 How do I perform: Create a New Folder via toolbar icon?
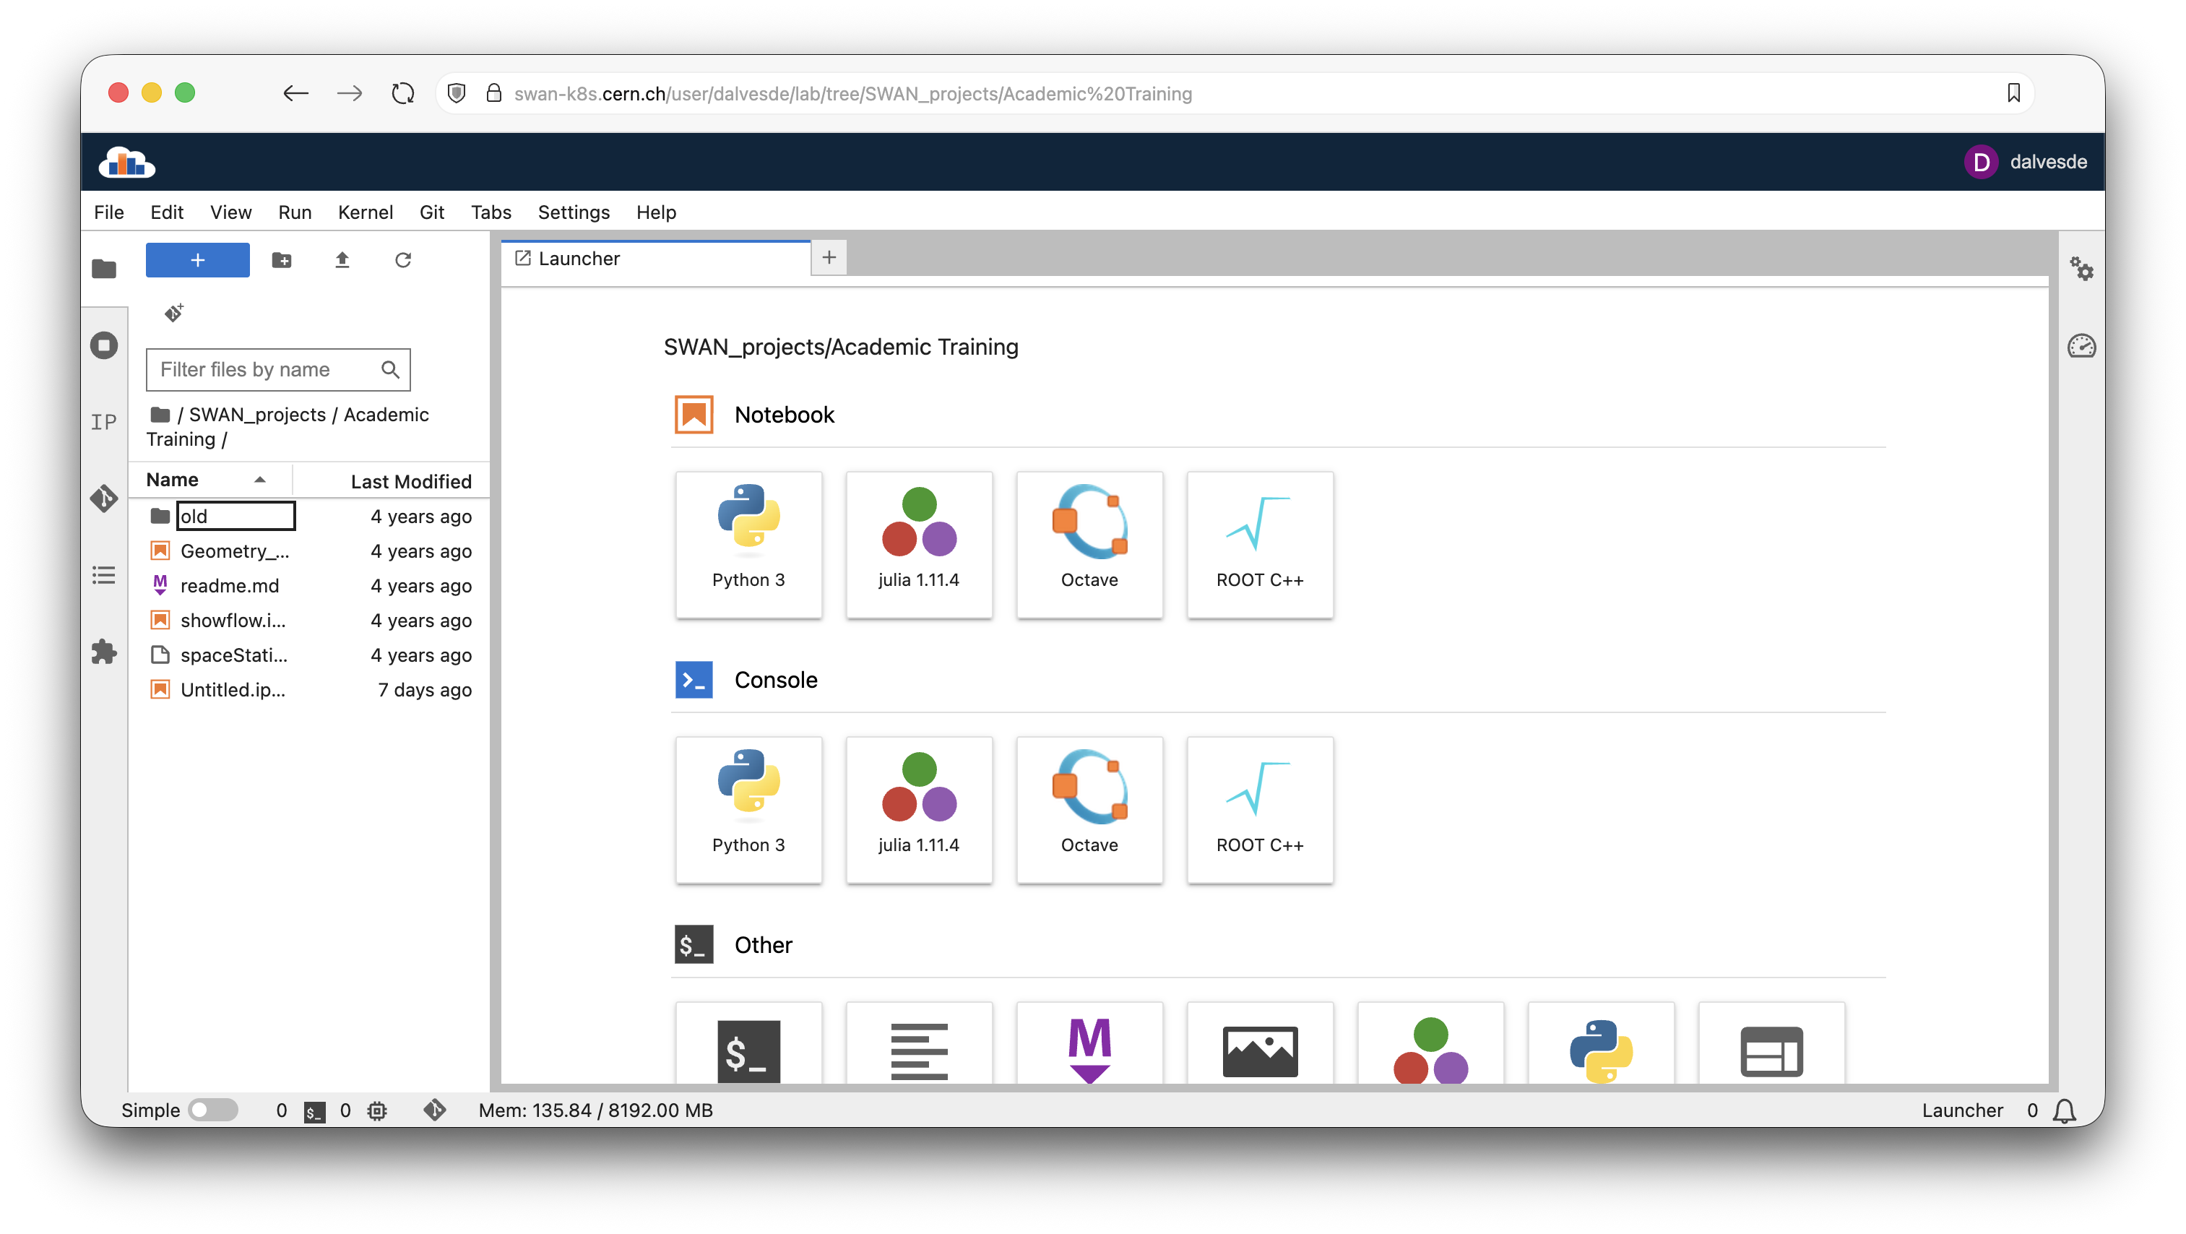(x=282, y=259)
